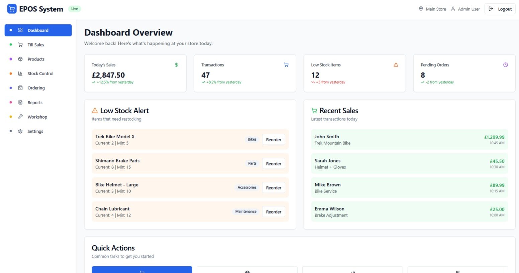The image size is (519, 273).
Task: Reorder Chain Lubricant
Action: tap(274, 212)
